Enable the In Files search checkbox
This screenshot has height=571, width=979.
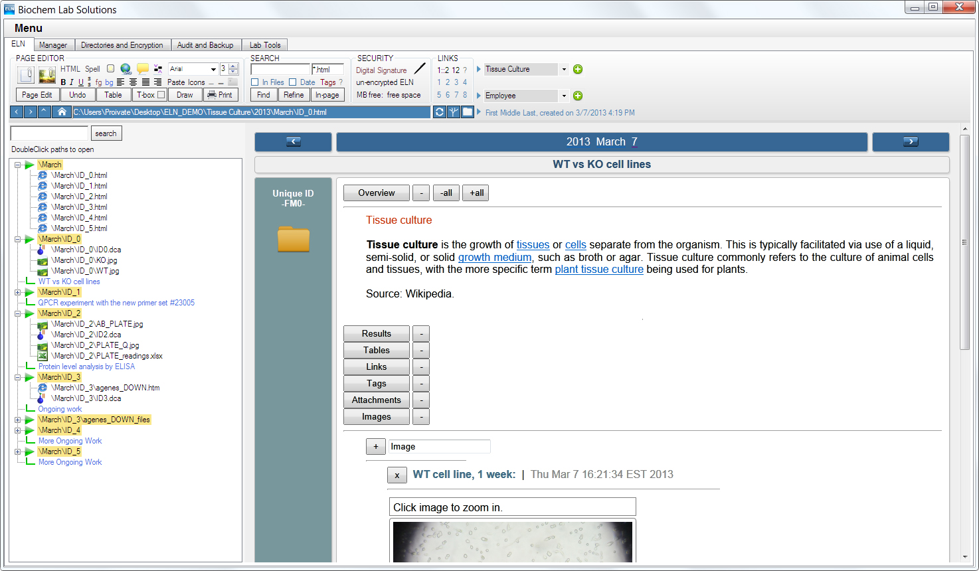point(255,82)
